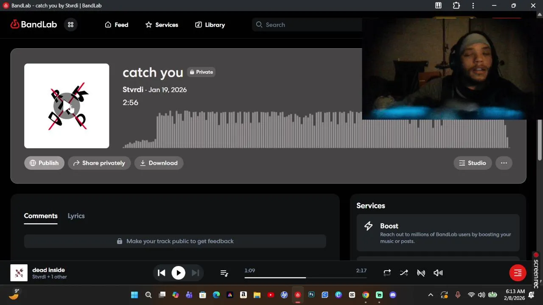Open the browser sidebar panel icon
This screenshot has height=305, width=543.
click(438, 6)
